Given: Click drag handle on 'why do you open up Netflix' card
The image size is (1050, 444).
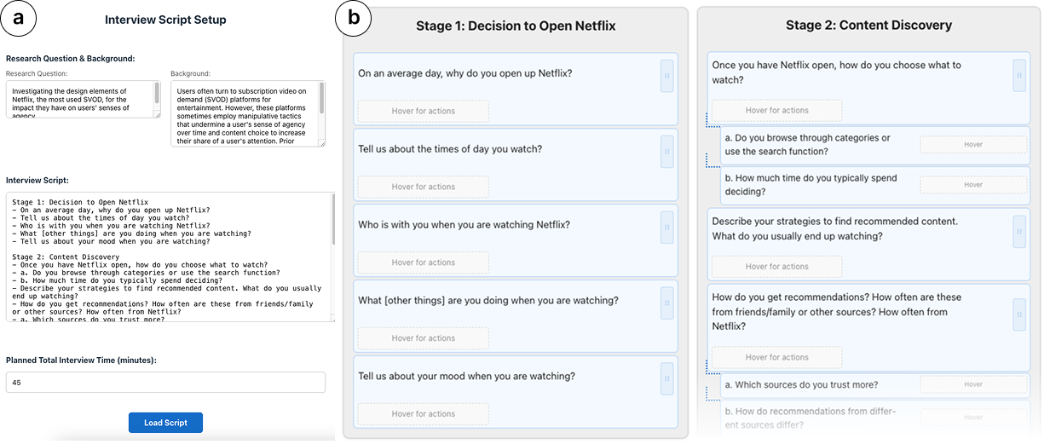Looking at the screenshot, I should point(666,75).
